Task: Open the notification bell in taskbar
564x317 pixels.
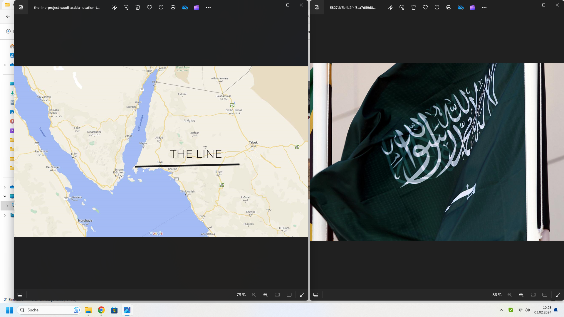Action: (x=556, y=310)
